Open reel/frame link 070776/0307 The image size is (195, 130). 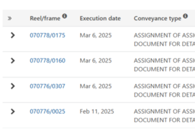click(x=48, y=86)
